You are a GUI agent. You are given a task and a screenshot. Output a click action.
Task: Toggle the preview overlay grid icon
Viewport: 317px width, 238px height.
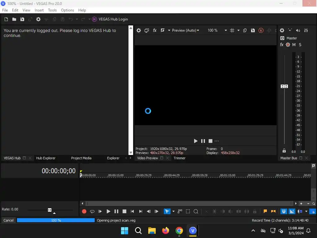232,30
